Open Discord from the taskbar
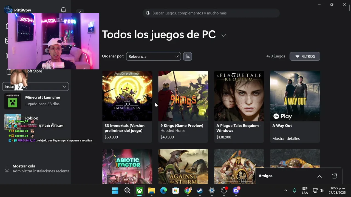This screenshot has width=351, height=197. (236, 190)
